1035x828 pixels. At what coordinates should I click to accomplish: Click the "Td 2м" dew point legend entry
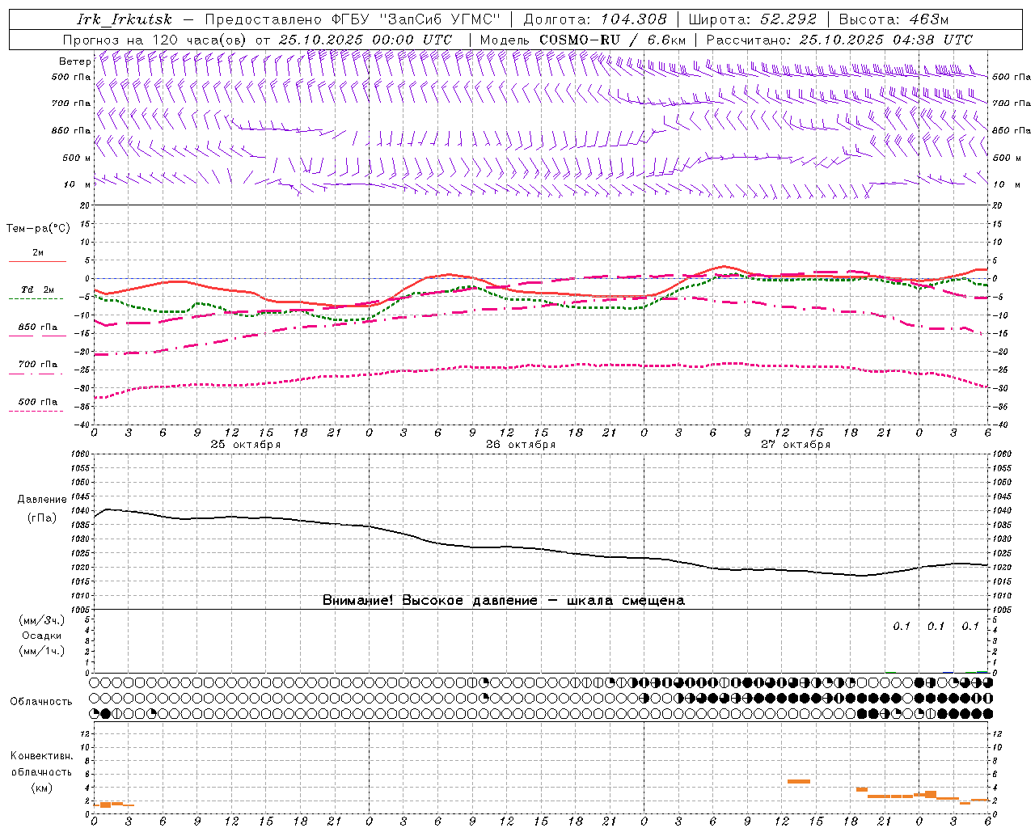point(38,289)
